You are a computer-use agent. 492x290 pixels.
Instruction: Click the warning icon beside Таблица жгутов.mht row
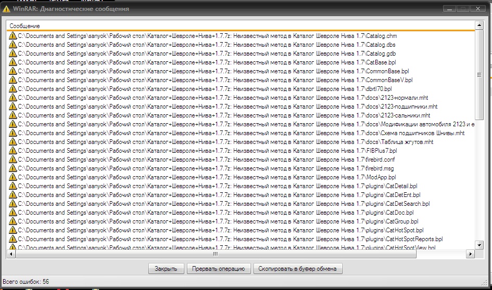click(12, 141)
